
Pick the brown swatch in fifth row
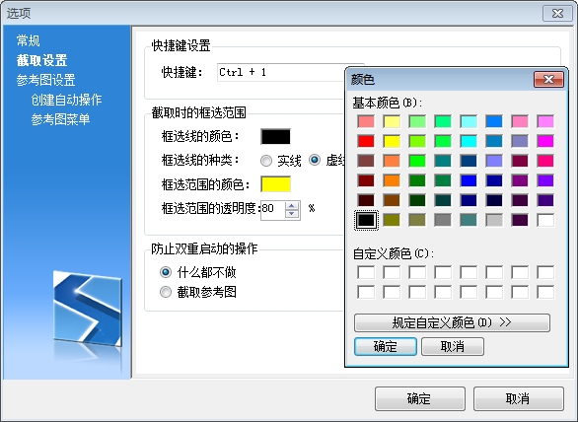[x=392, y=200]
